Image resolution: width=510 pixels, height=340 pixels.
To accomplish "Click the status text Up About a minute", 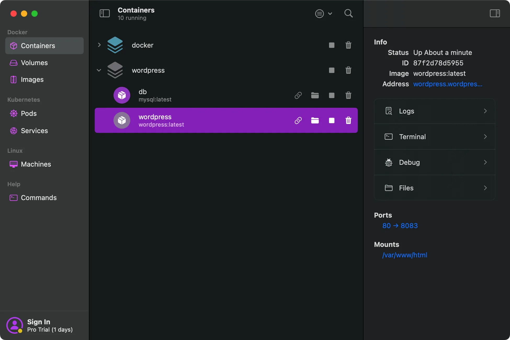I will pos(443,53).
